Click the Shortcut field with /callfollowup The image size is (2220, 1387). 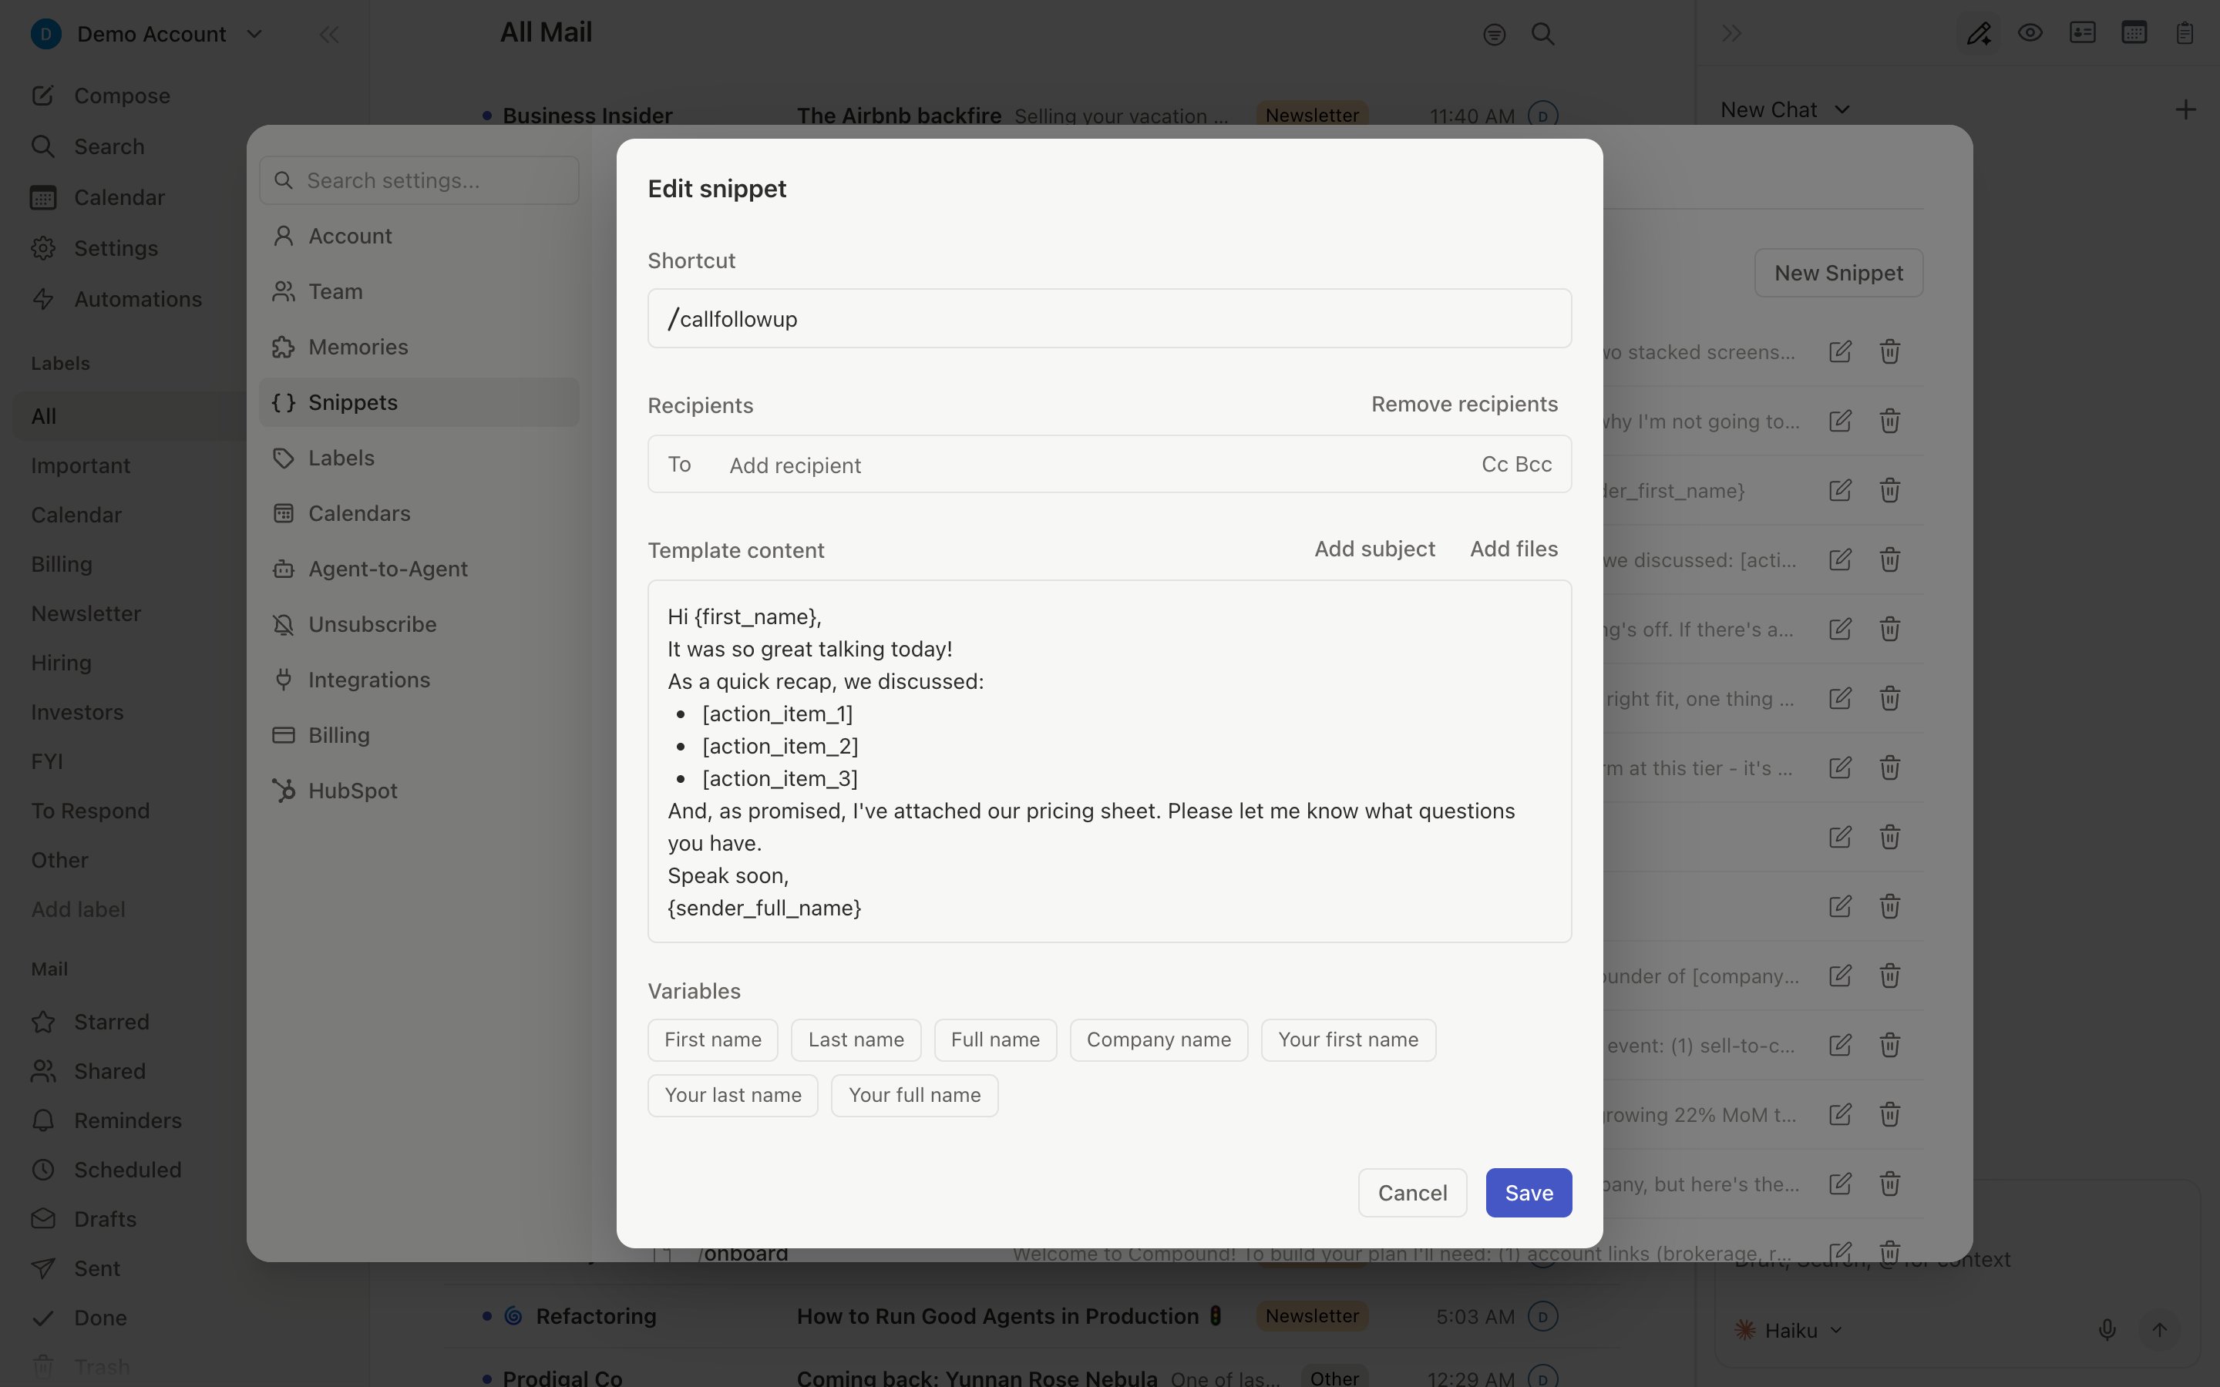1109,319
